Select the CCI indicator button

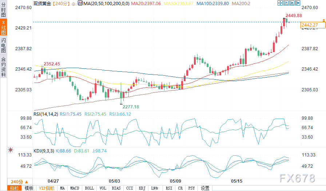(130, 188)
